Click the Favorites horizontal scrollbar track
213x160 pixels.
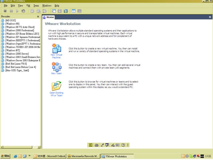click(x=35, y=147)
